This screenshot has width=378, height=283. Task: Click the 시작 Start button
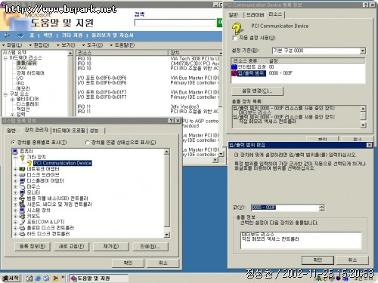coord(11,278)
